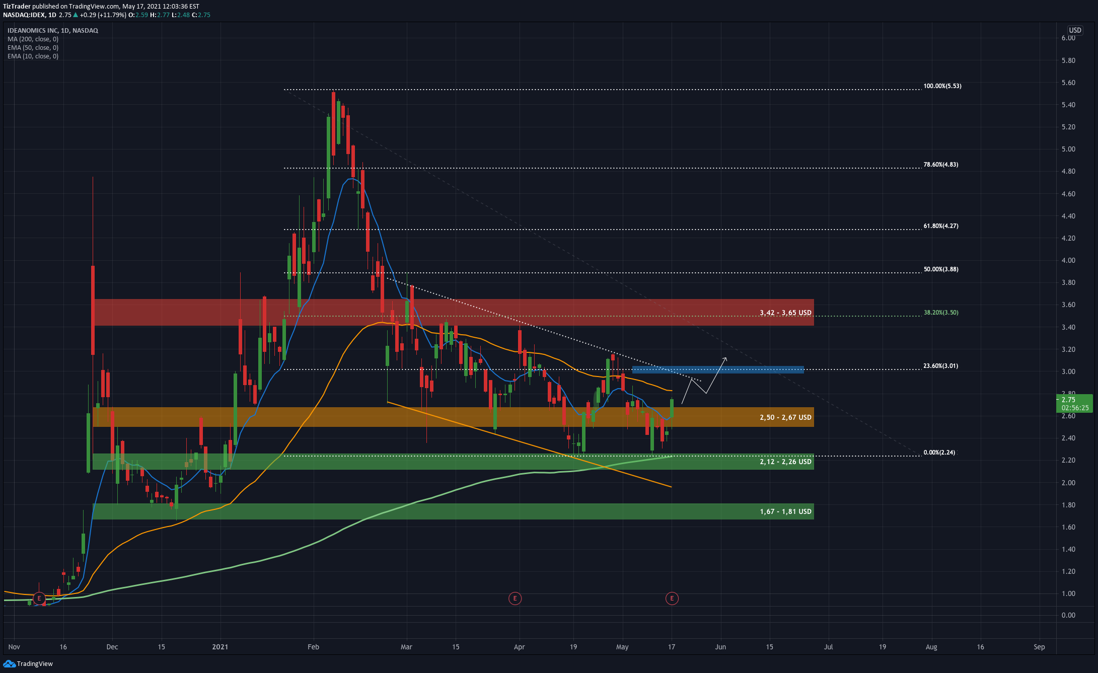1098x673 pixels.
Task: Click the 23.60%(3.01) Fibonacci label
Action: tap(940, 366)
